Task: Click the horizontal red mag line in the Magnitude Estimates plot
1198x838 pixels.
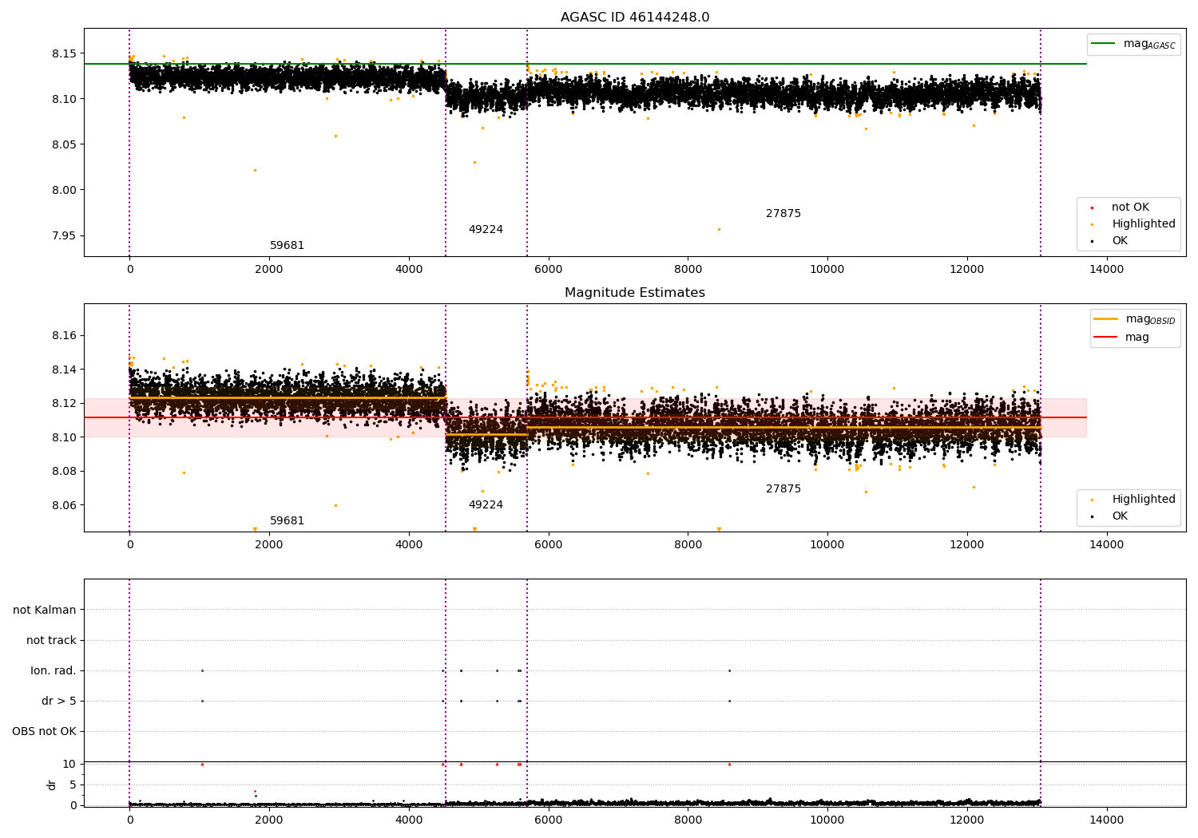Action: coord(585,417)
